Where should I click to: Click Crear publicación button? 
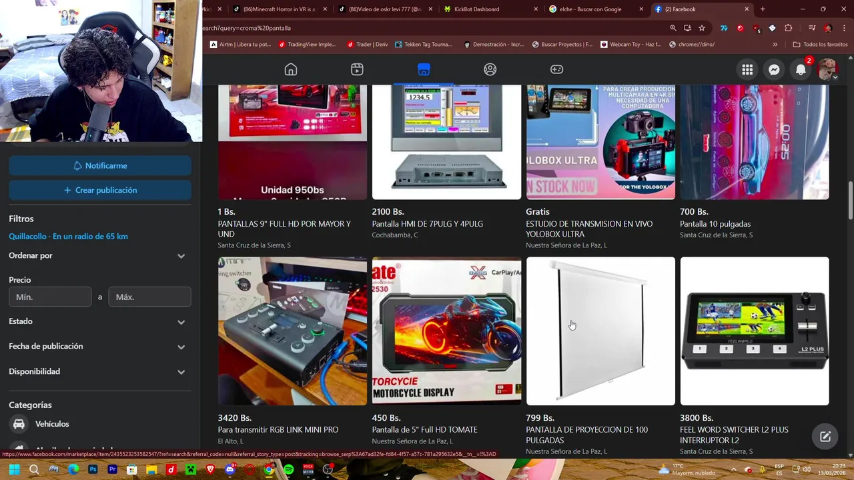tap(100, 190)
